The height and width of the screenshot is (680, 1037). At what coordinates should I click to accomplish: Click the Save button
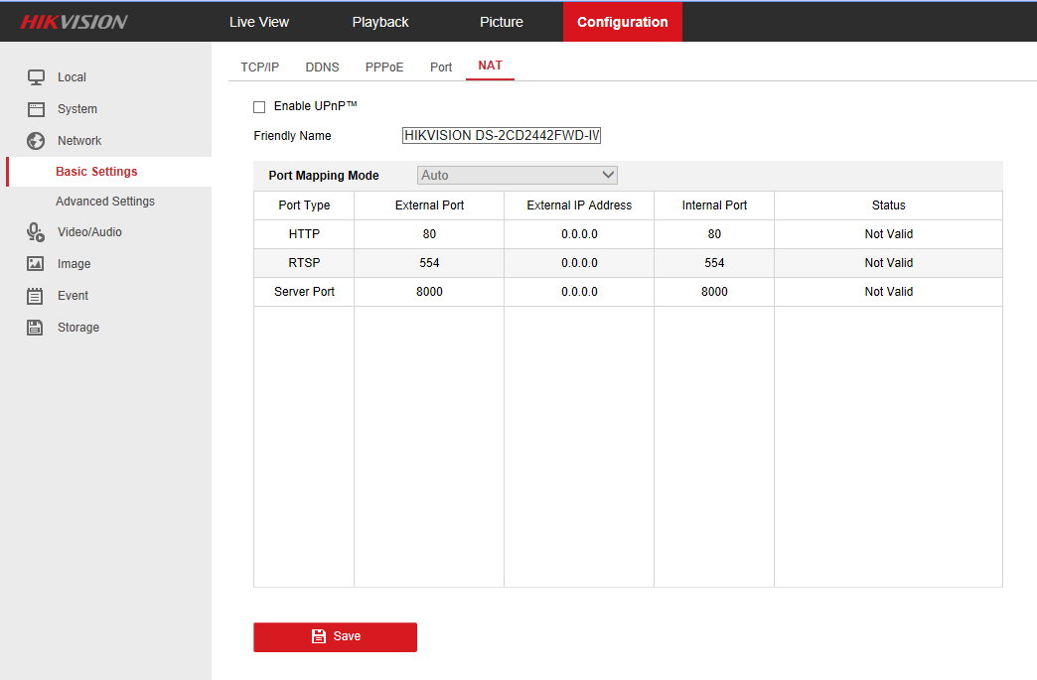pos(335,636)
